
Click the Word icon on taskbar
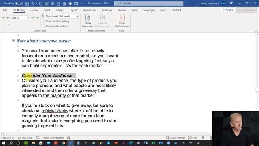click(71, 143)
